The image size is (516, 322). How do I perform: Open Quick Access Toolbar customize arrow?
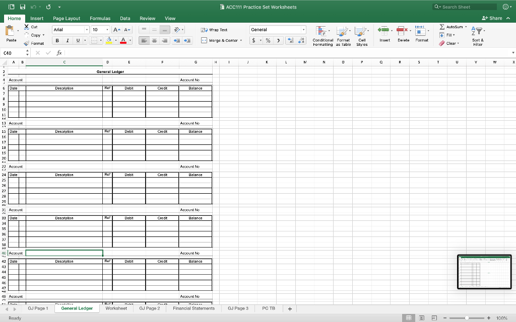pos(59,7)
